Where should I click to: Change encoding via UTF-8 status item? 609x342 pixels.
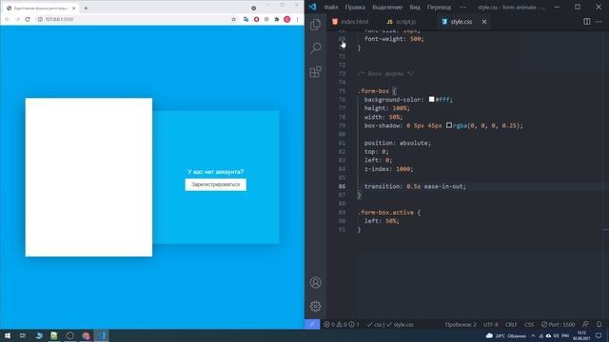[491, 324]
